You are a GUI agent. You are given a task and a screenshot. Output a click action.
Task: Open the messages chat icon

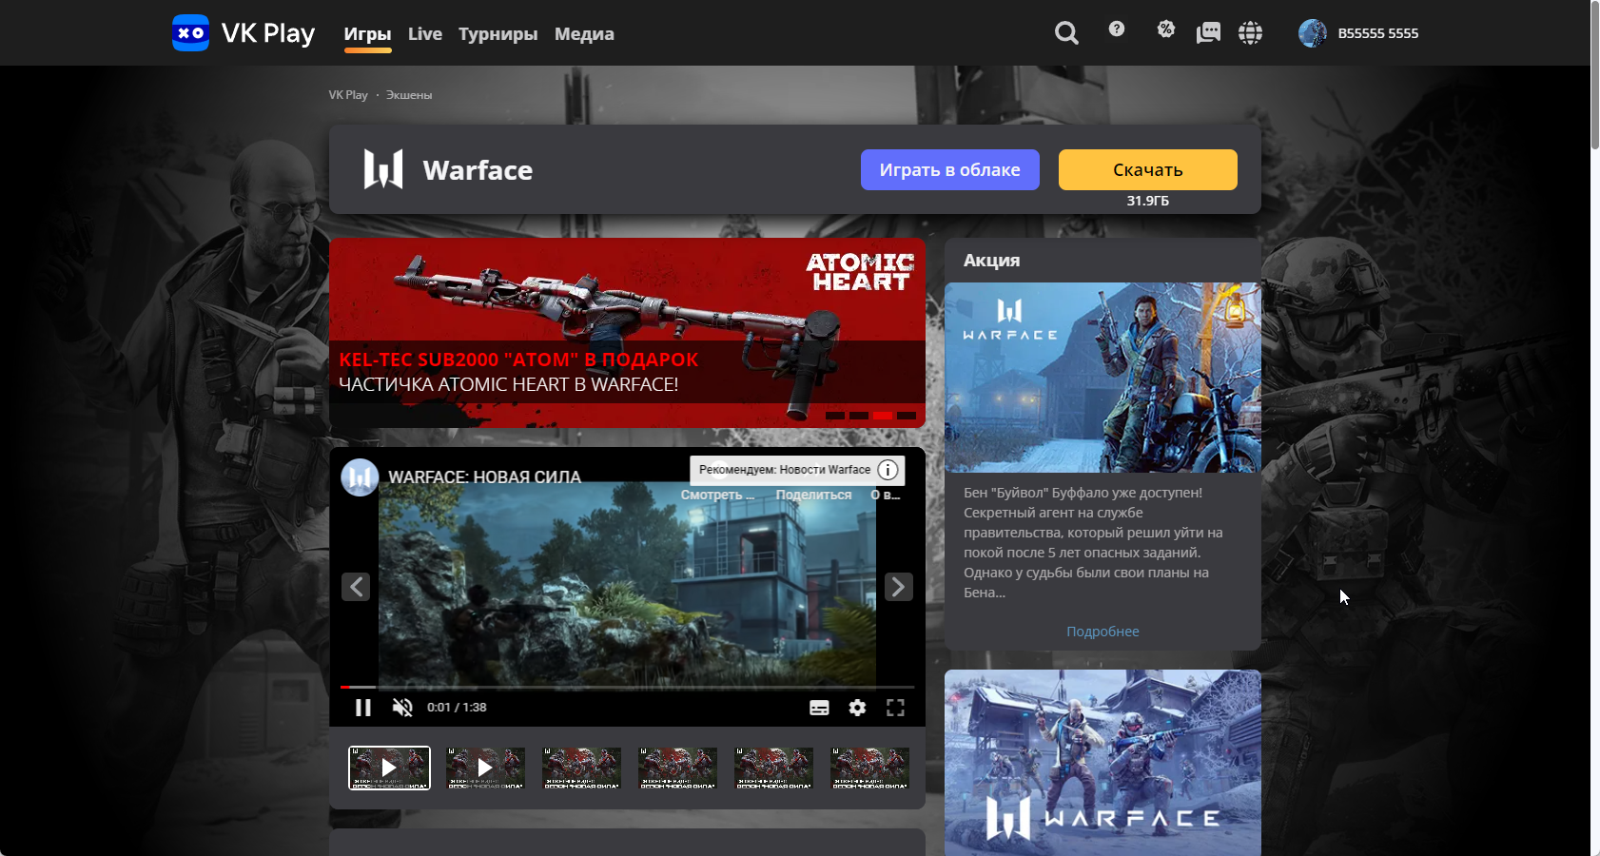point(1208,33)
